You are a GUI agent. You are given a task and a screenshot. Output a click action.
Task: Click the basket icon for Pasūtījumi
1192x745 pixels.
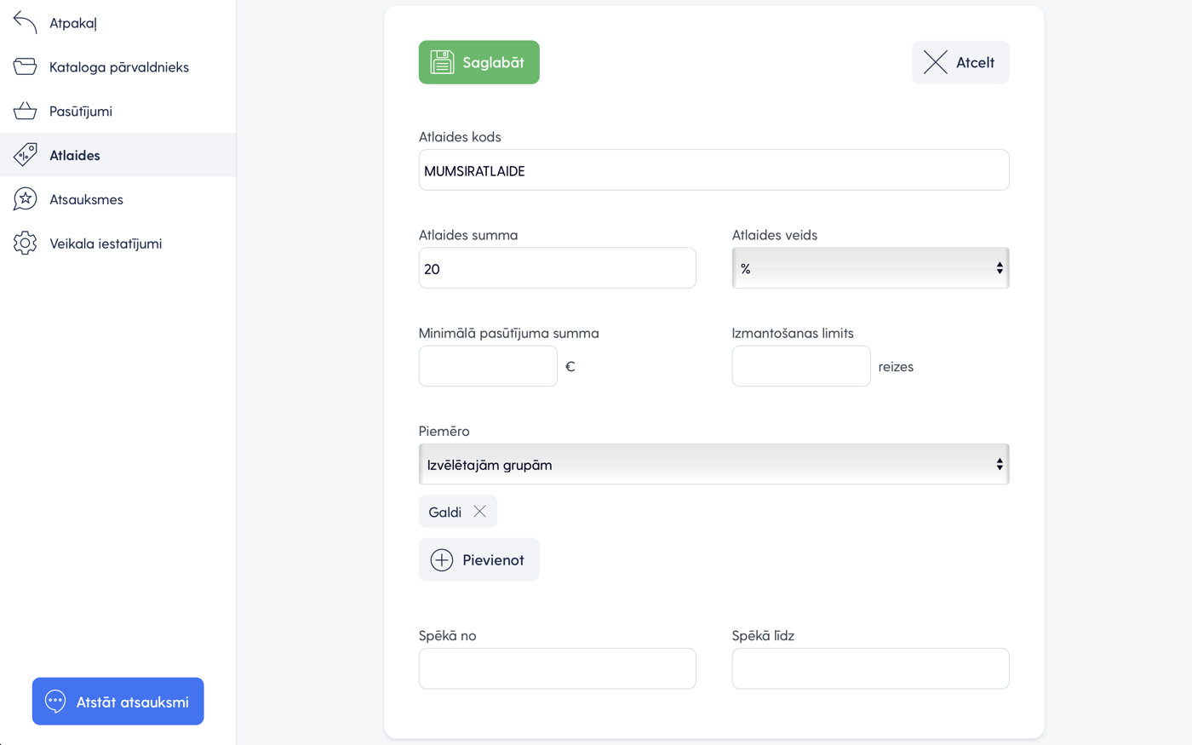25,111
